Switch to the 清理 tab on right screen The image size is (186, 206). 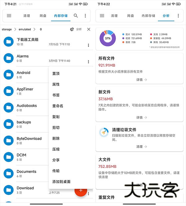[114, 16]
